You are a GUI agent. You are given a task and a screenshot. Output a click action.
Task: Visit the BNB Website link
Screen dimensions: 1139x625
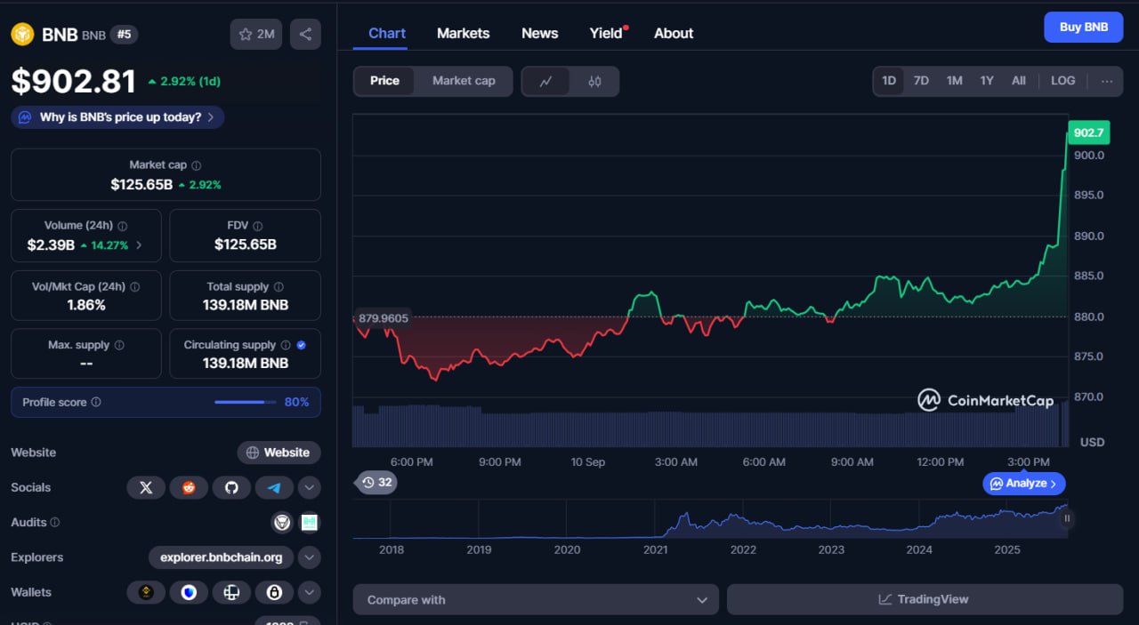pyautogui.click(x=279, y=453)
